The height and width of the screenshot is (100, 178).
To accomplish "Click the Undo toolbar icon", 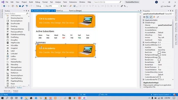I will (27, 6).
